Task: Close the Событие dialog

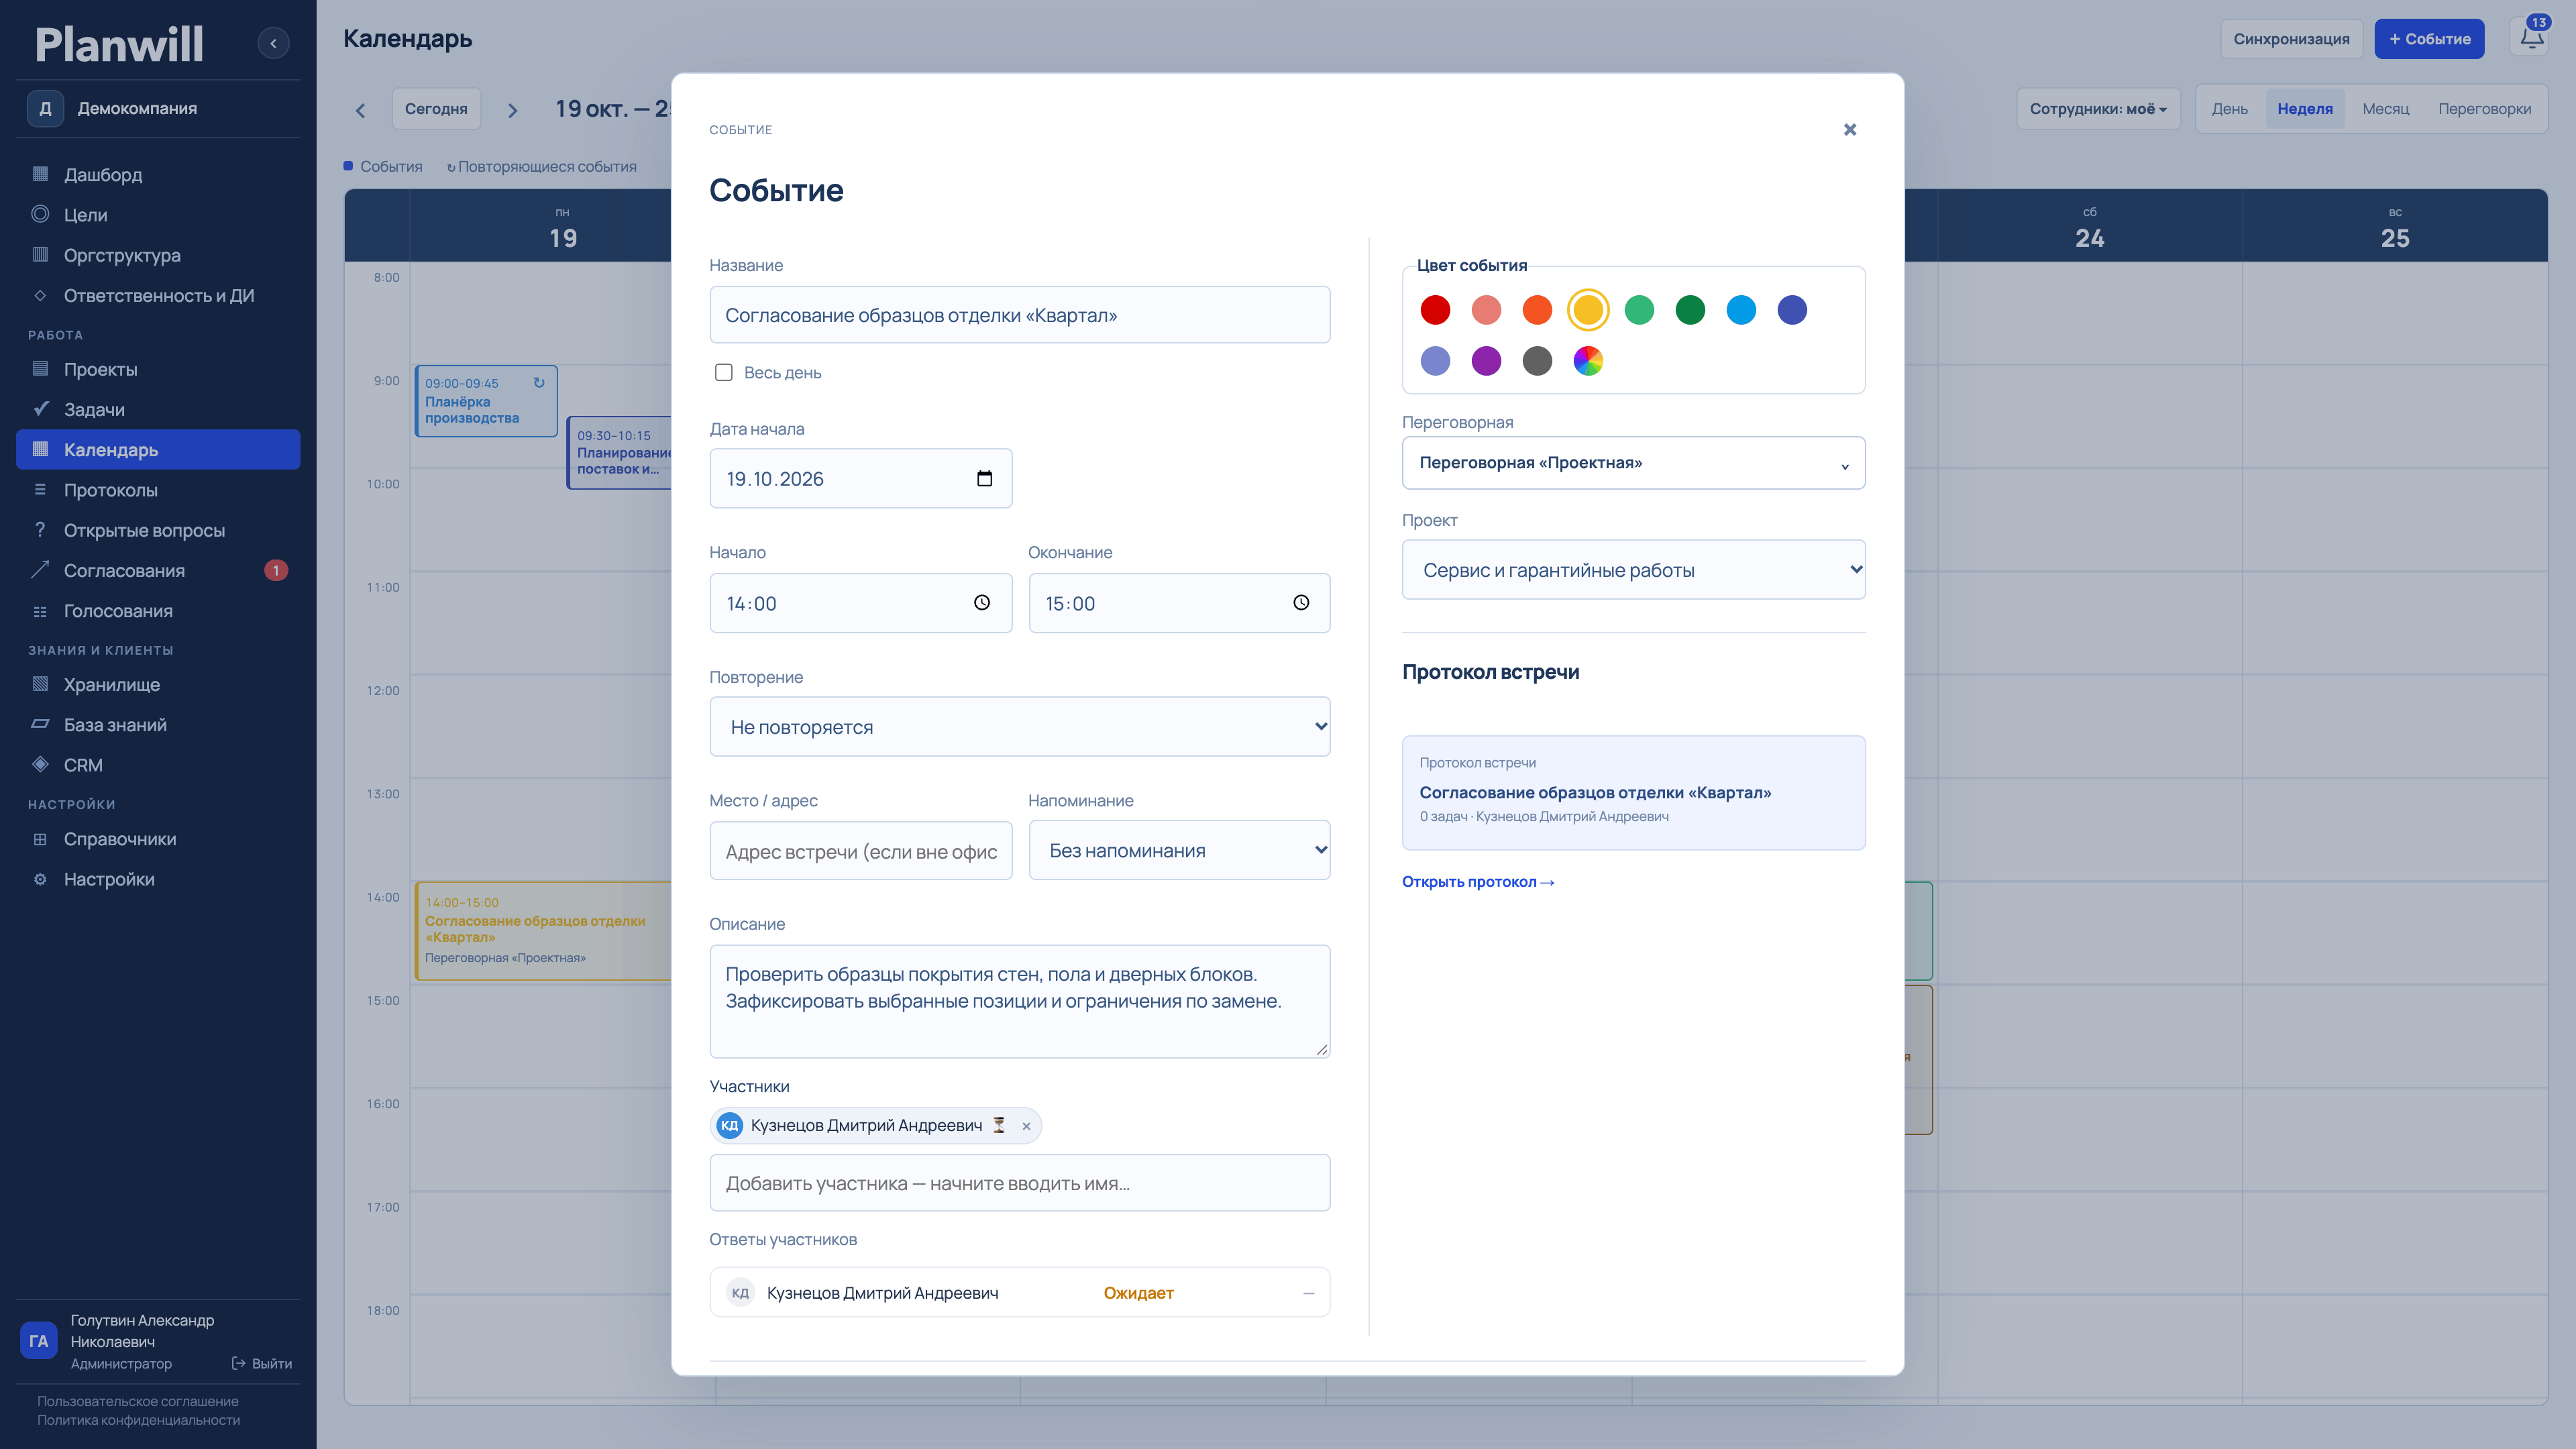Action: pyautogui.click(x=1849, y=129)
